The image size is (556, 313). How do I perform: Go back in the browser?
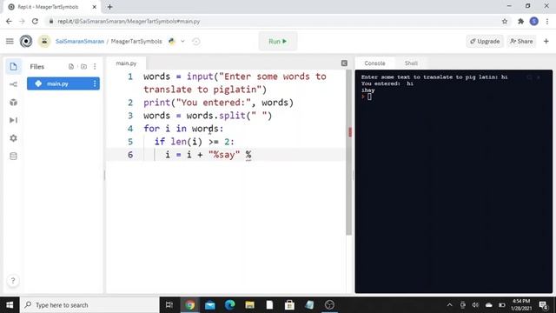9,21
